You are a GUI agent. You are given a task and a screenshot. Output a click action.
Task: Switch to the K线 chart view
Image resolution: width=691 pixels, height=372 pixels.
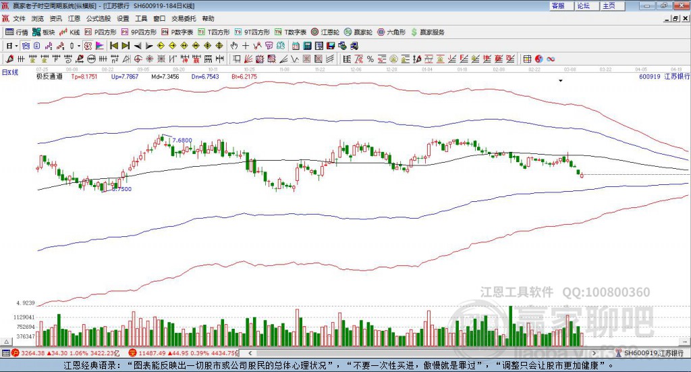click(70, 32)
